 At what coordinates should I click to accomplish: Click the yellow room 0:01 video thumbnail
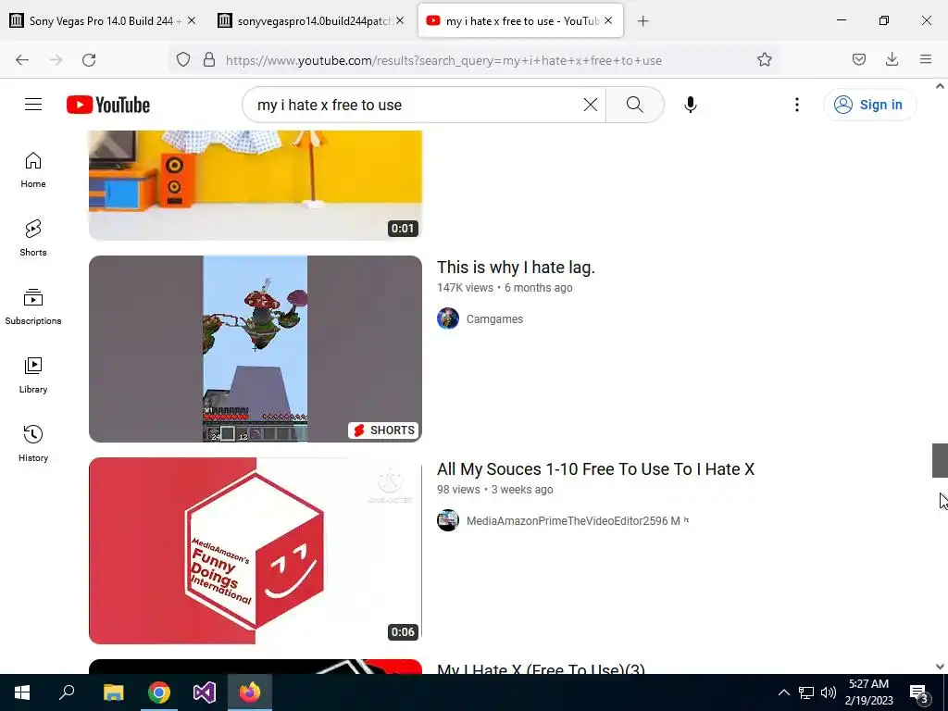click(256, 185)
